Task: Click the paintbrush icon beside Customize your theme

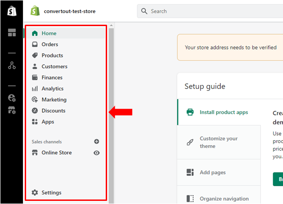Action: point(190,142)
